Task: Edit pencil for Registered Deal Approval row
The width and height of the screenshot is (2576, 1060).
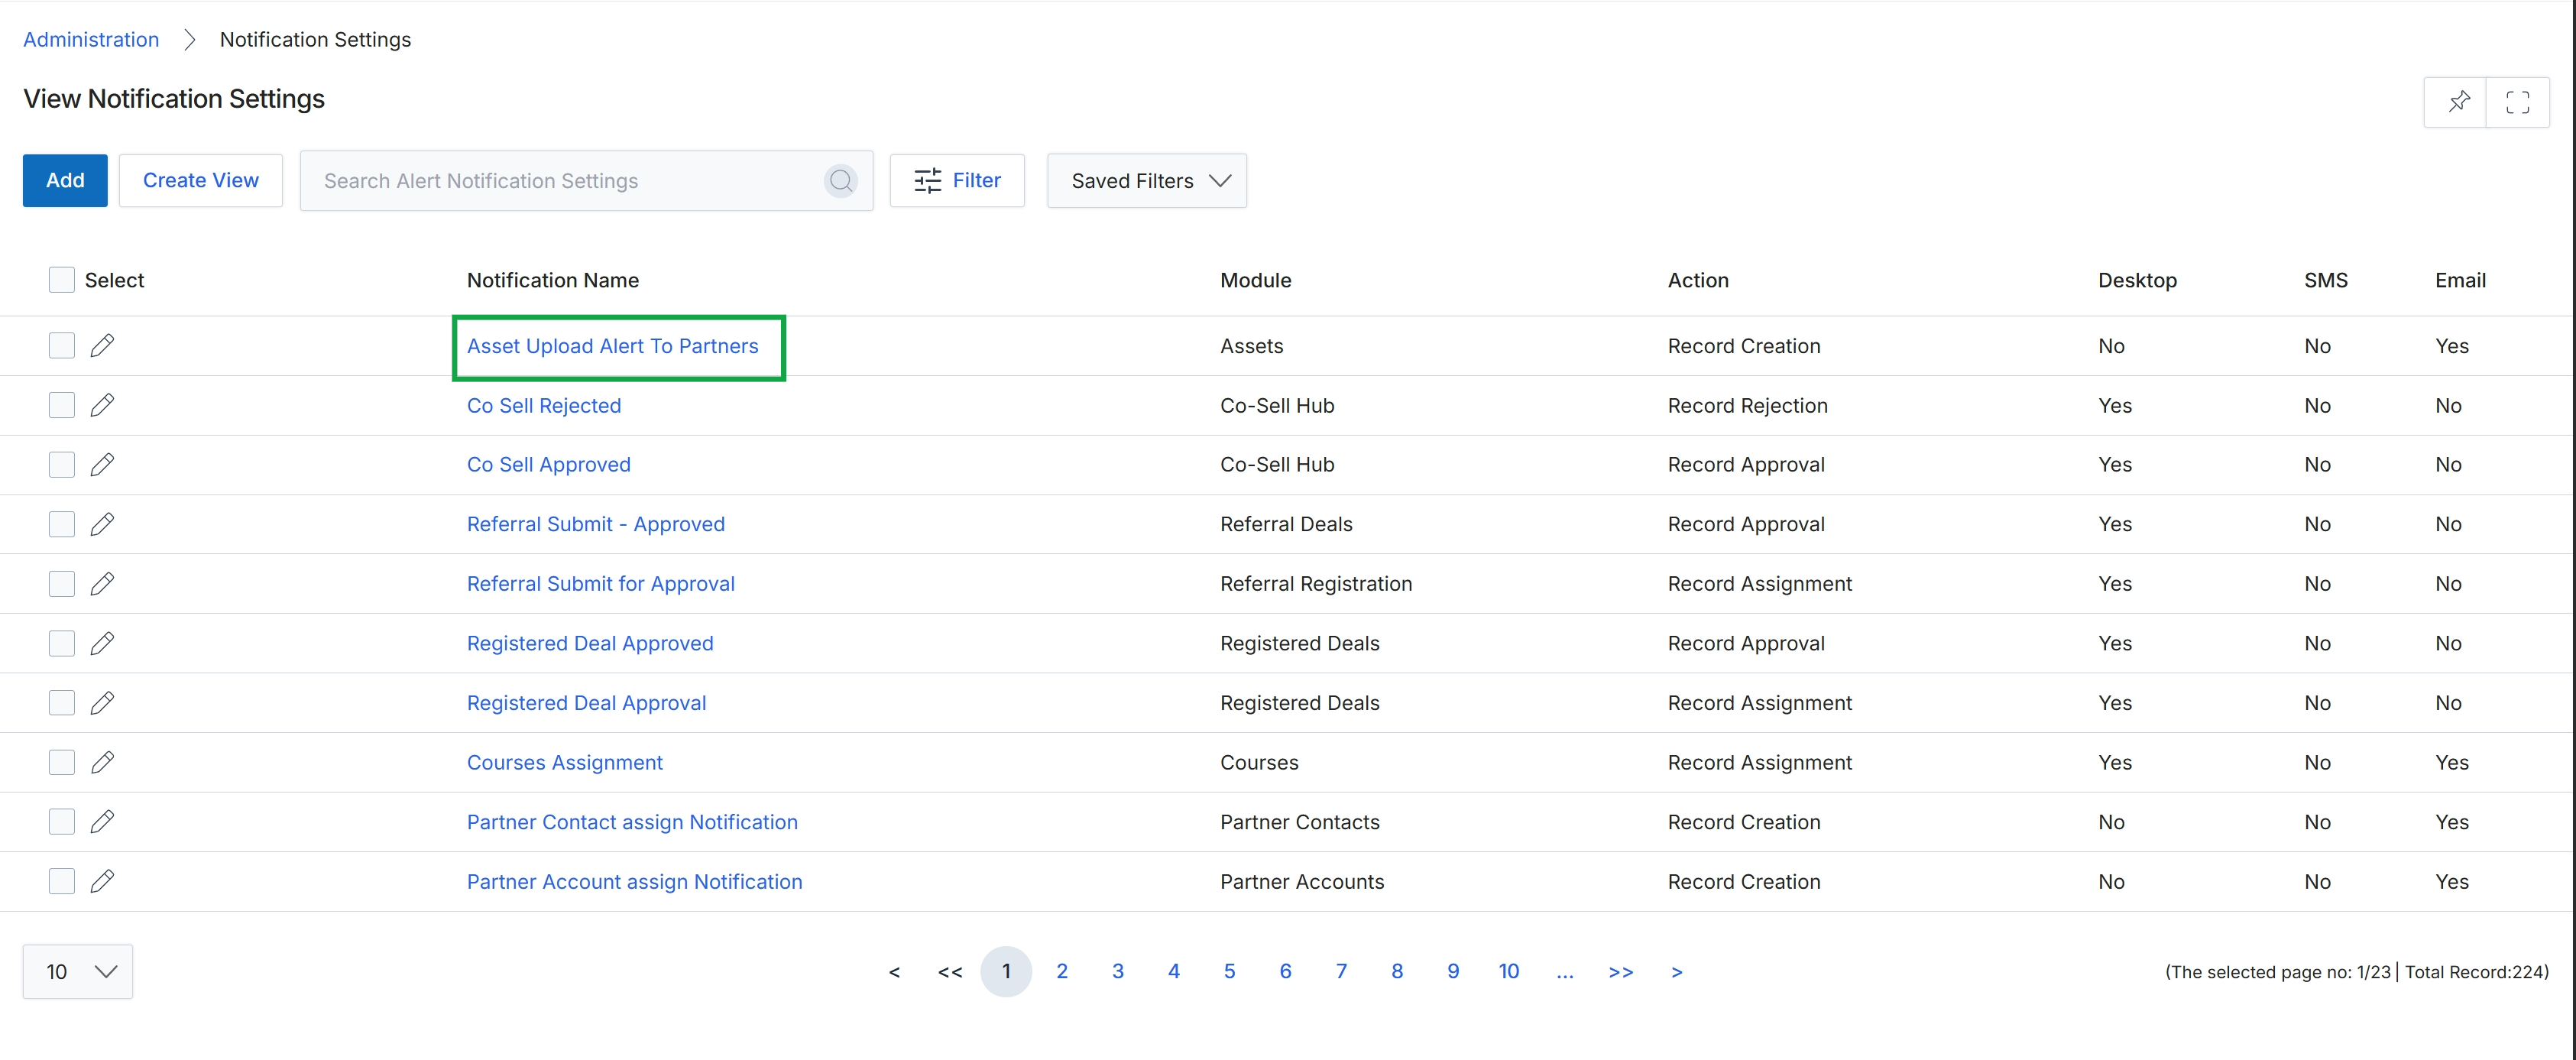Action: pyautogui.click(x=102, y=703)
